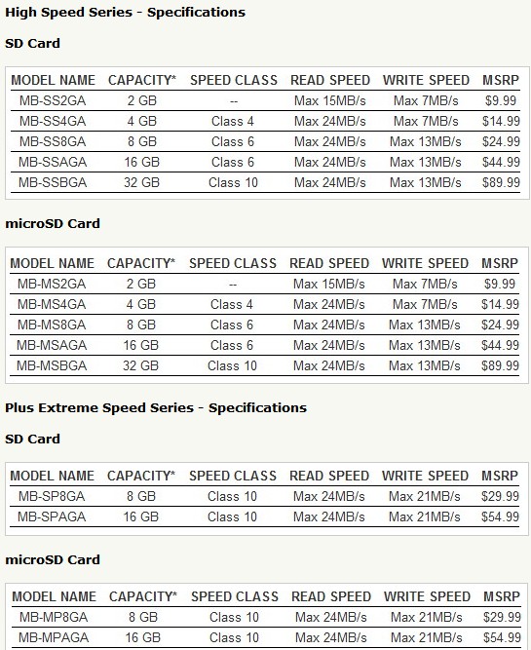Select the MB-SSBGA 32 GB SD card row
The image size is (531, 650).
pyautogui.click(x=265, y=182)
